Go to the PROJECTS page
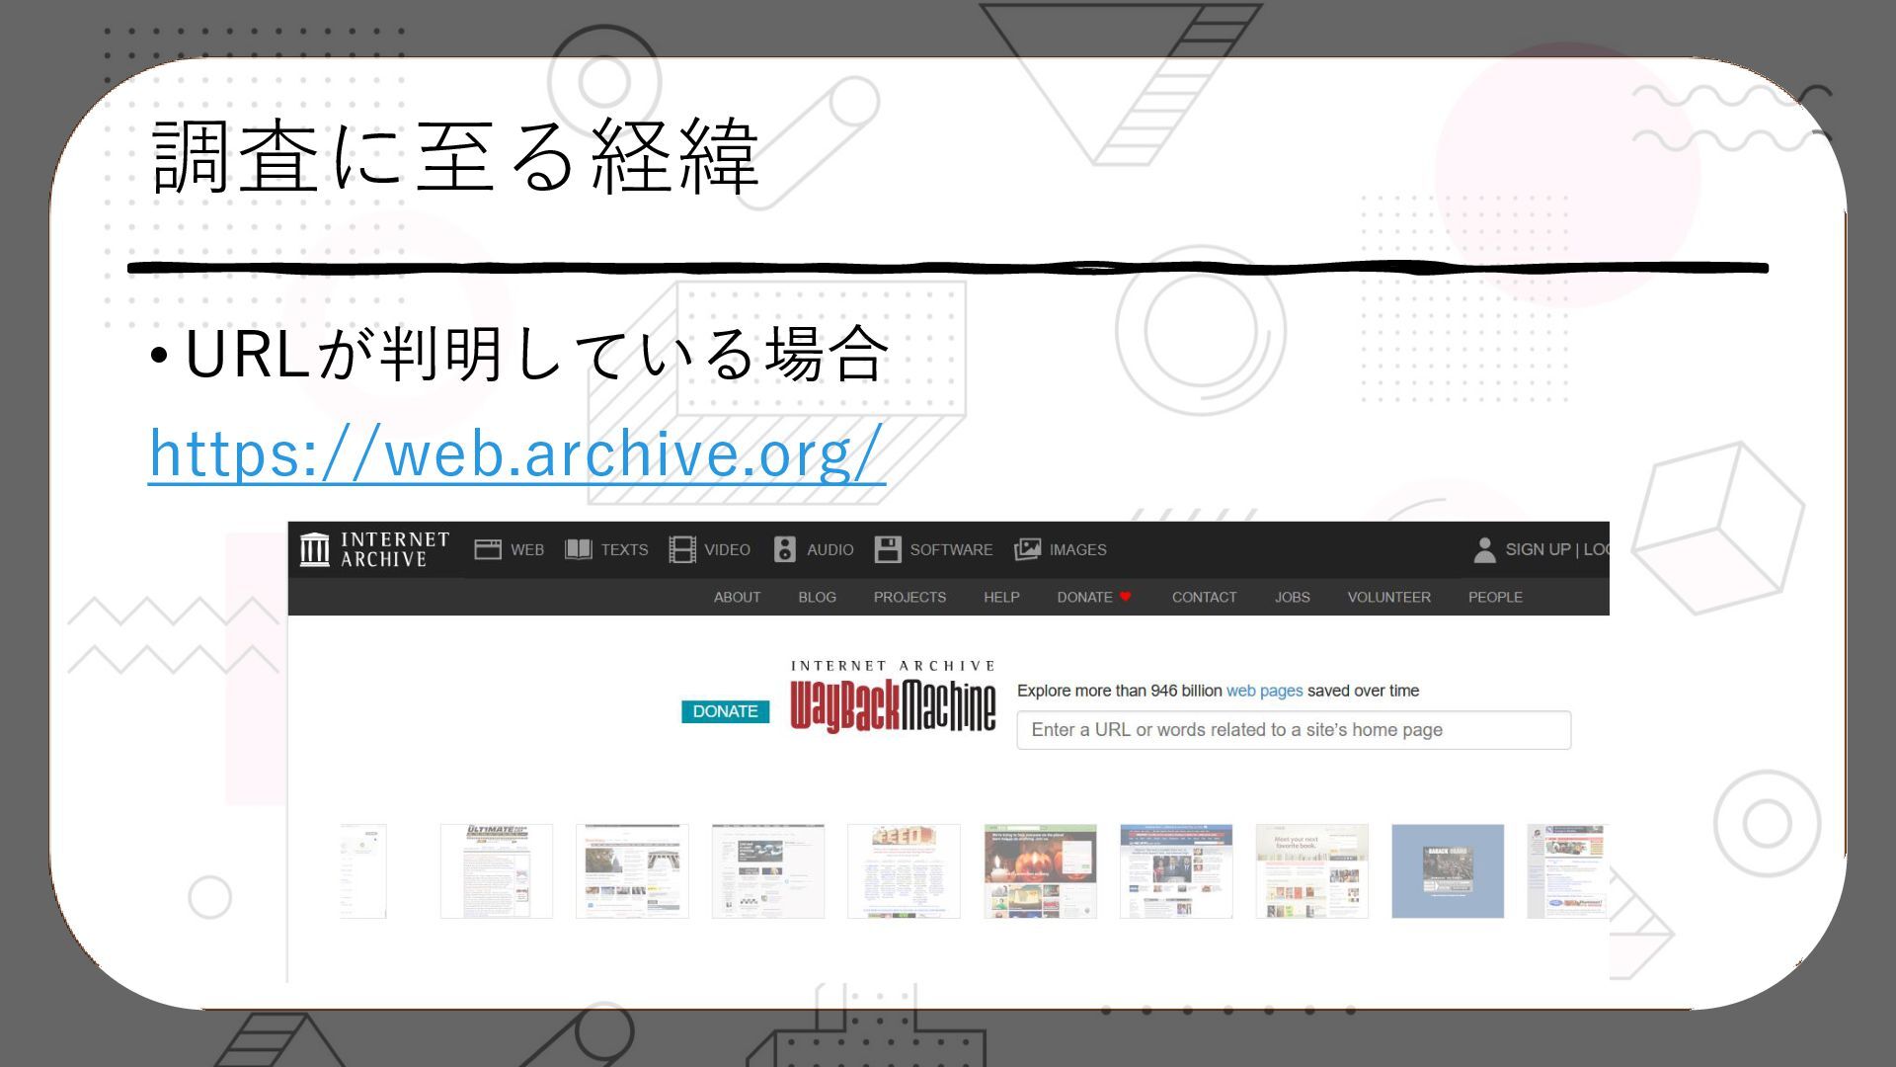The width and height of the screenshot is (1896, 1067). [x=909, y=597]
